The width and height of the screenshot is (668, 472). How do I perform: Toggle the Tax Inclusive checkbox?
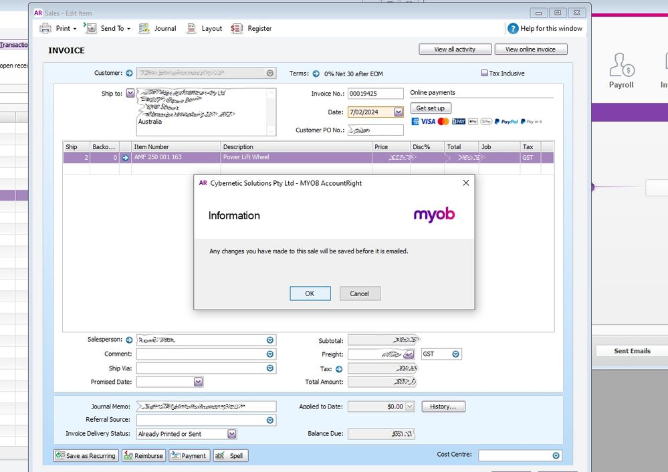(485, 74)
